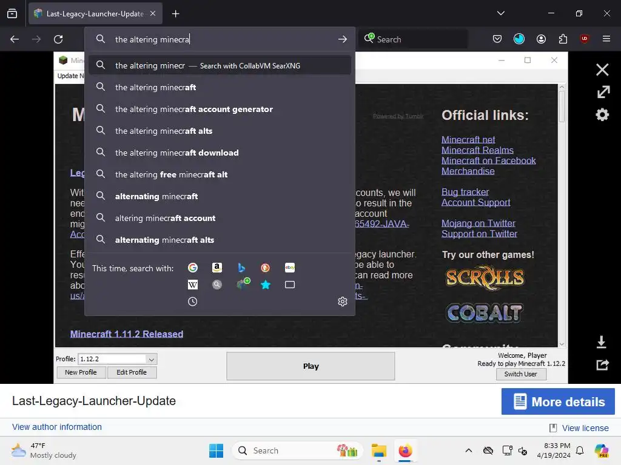Search bookmarks via the star icon
The height and width of the screenshot is (465, 621).
[x=266, y=285]
